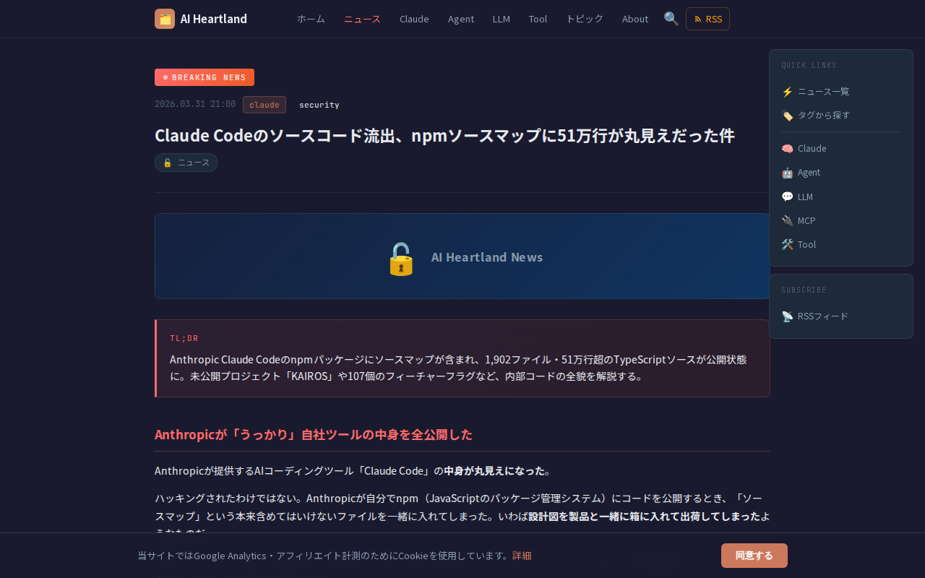Click the claude tag badge
The image size is (925, 578).
tap(264, 105)
